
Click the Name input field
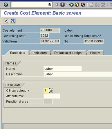point(63,69)
